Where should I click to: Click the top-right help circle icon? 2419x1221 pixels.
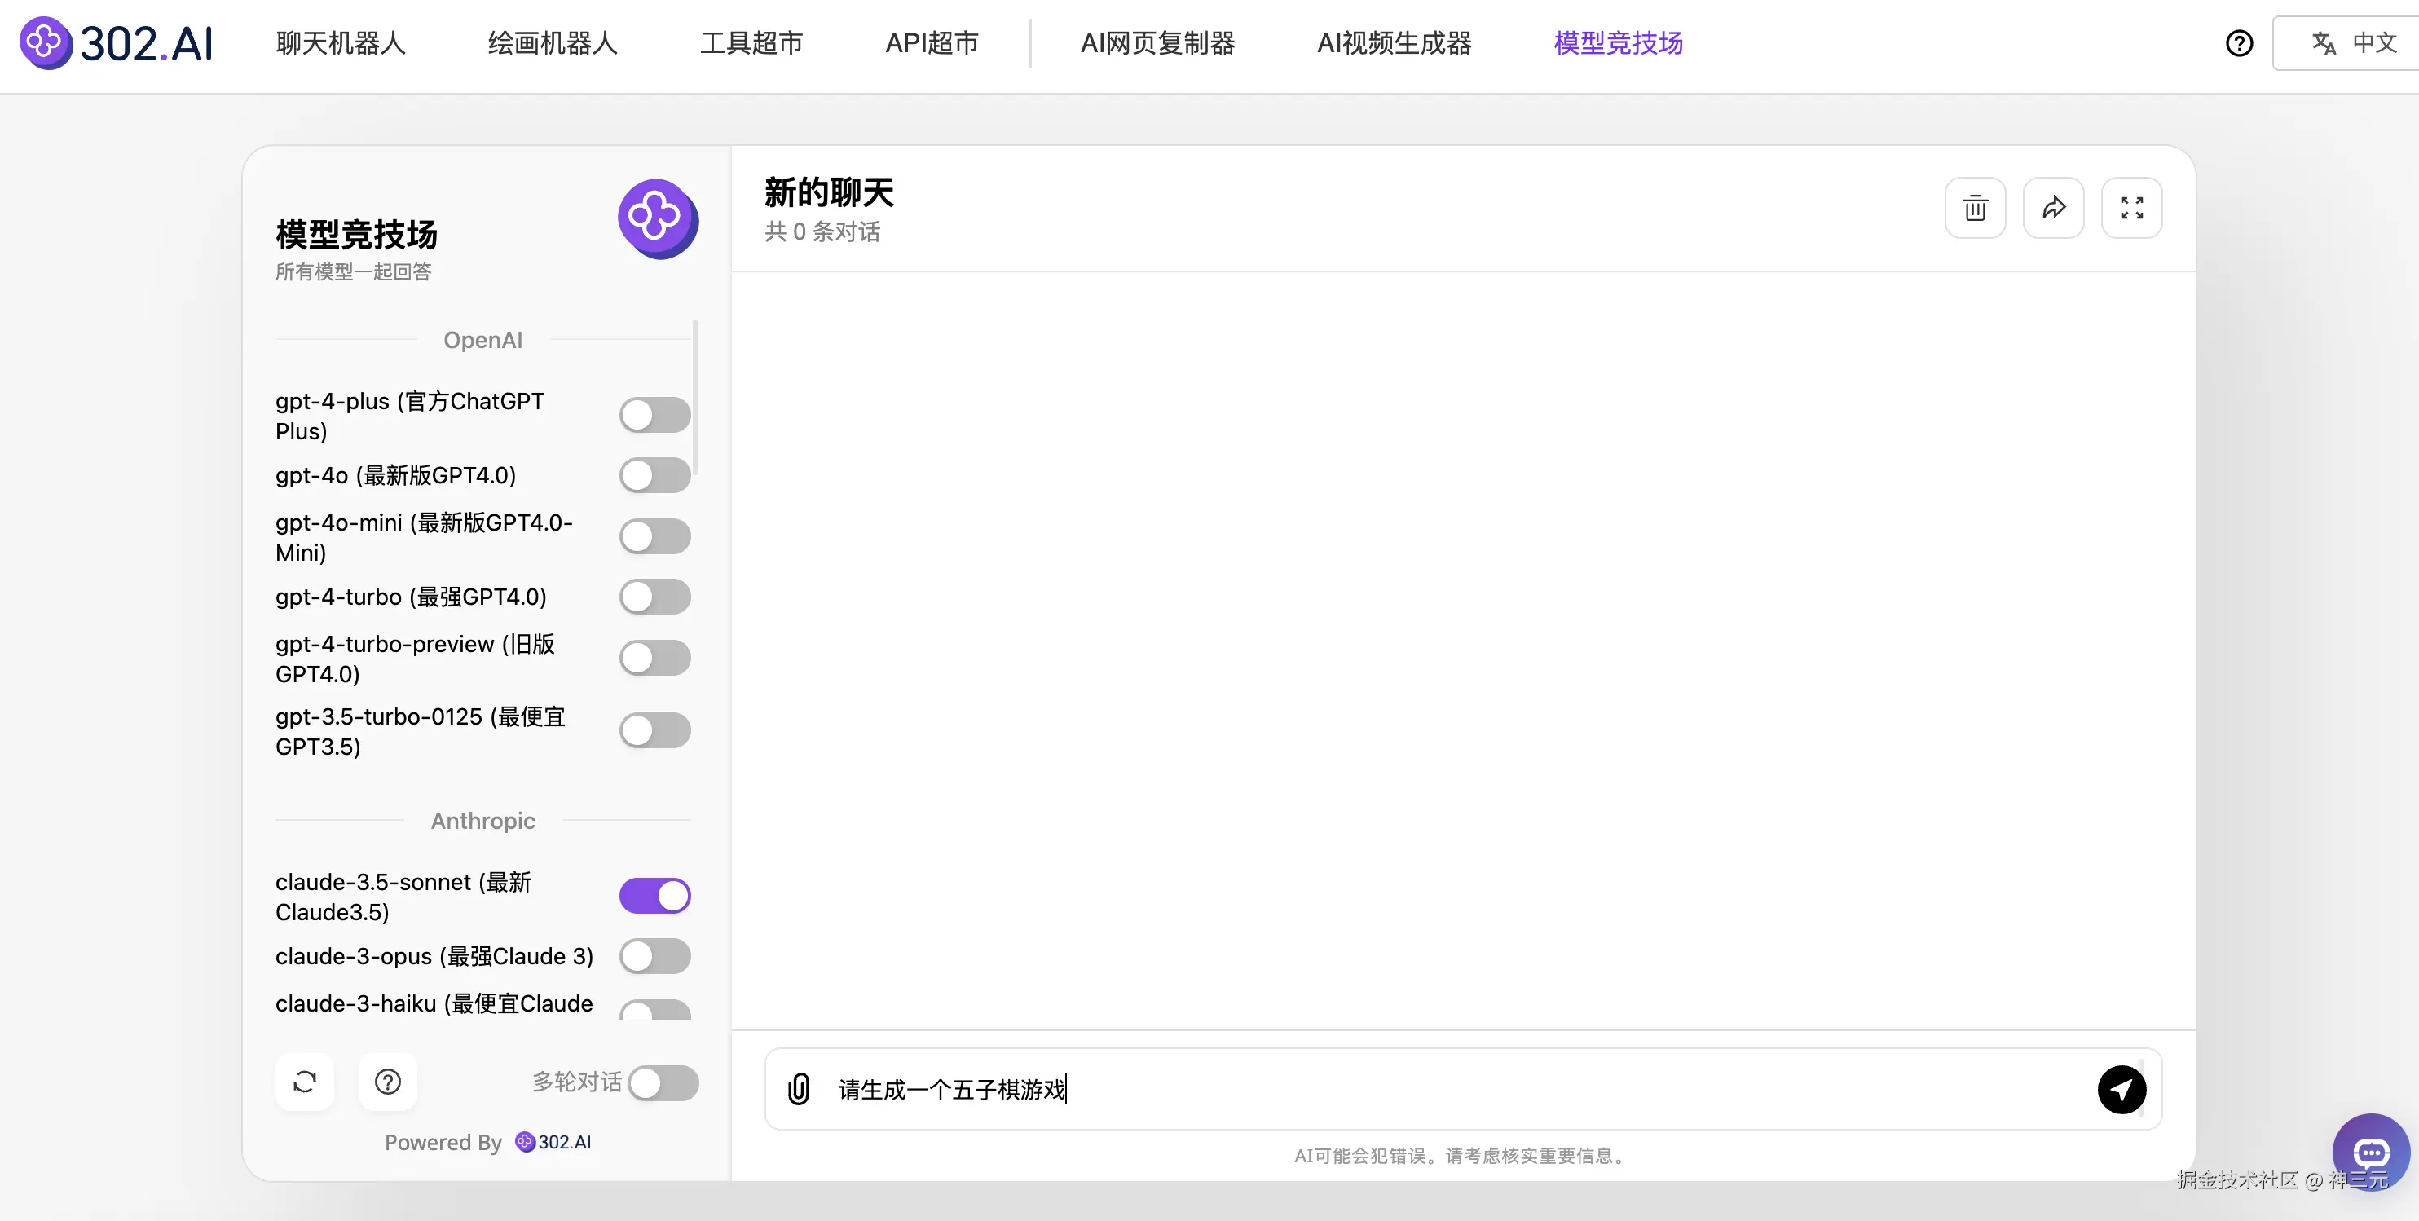click(2239, 43)
